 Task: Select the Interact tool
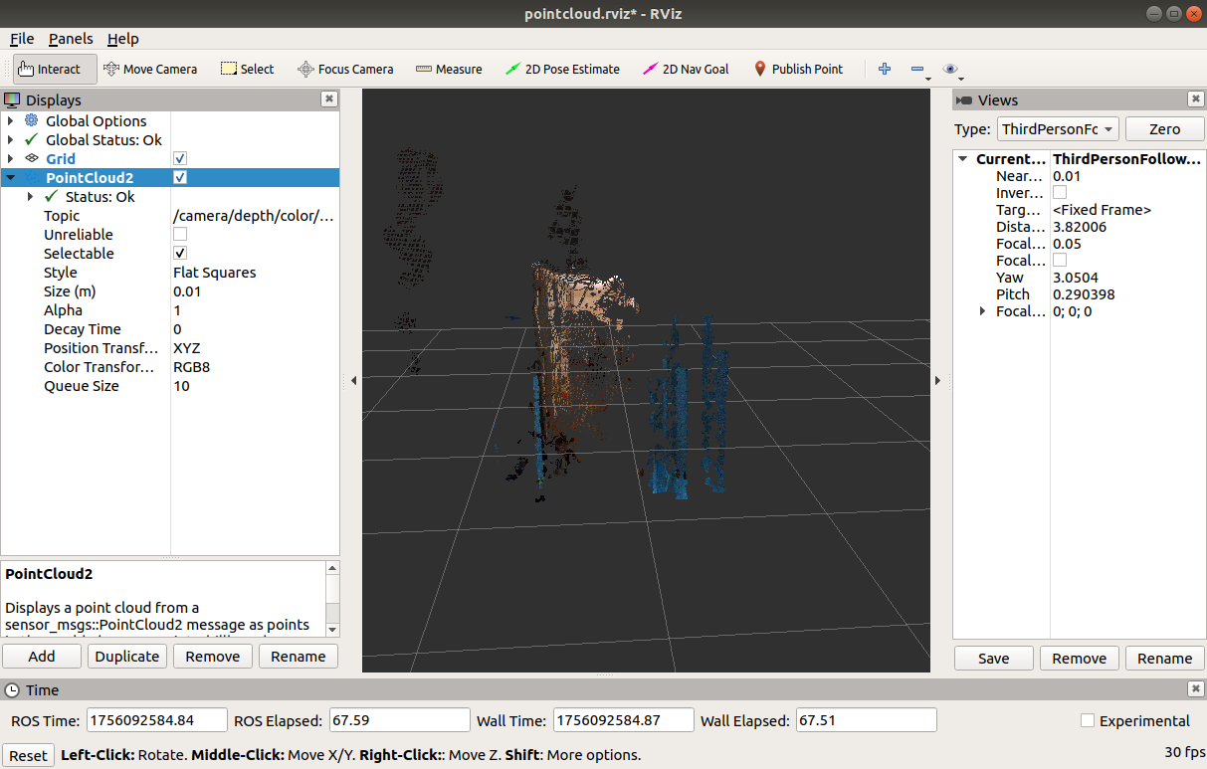click(x=55, y=69)
